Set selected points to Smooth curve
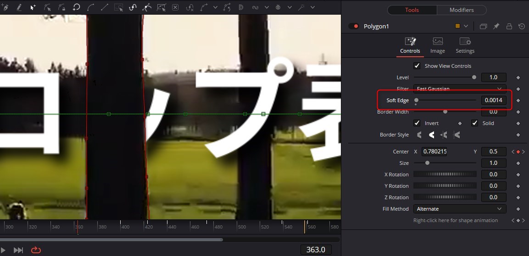The height and width of the screenshot is (256, 529). (90, 7)
